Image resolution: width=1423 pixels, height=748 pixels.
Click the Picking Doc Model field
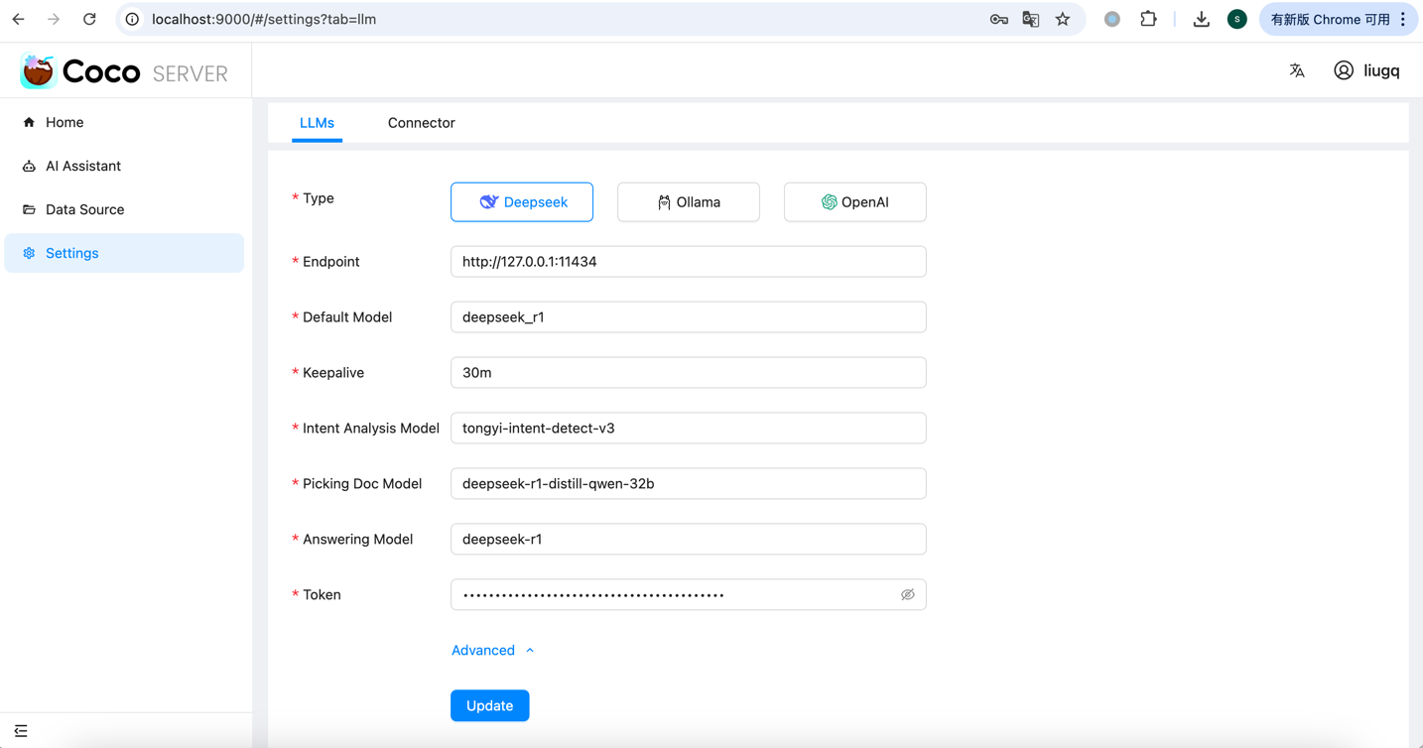(689, 484)
